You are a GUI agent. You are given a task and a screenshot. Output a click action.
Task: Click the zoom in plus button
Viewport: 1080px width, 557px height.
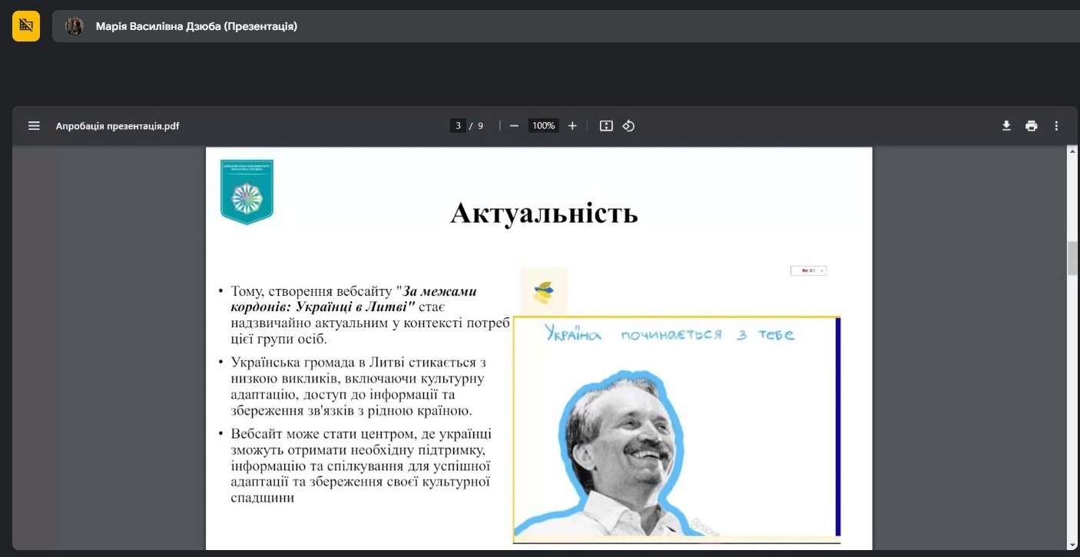[x=572, y=126]
